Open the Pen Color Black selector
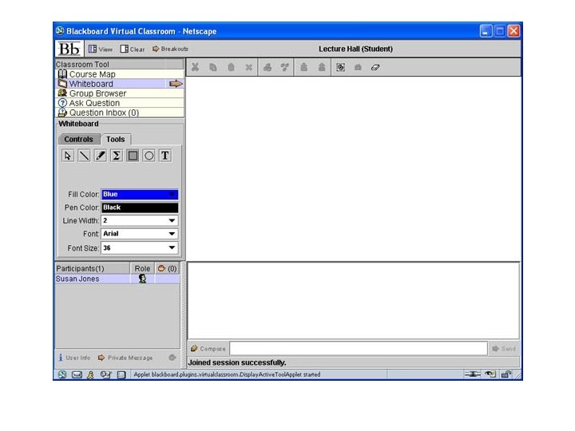Screen dimensions: 575x431 [140, 208]
